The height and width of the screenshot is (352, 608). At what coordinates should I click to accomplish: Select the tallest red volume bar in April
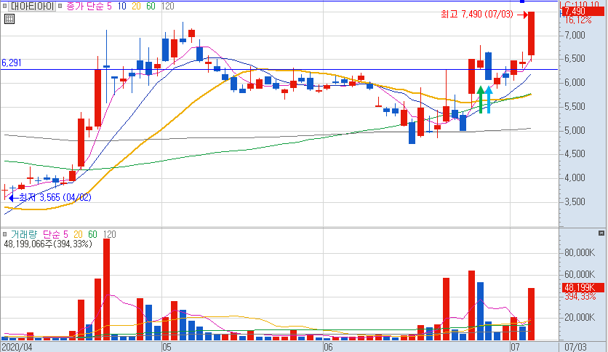(x=106, y=289)
